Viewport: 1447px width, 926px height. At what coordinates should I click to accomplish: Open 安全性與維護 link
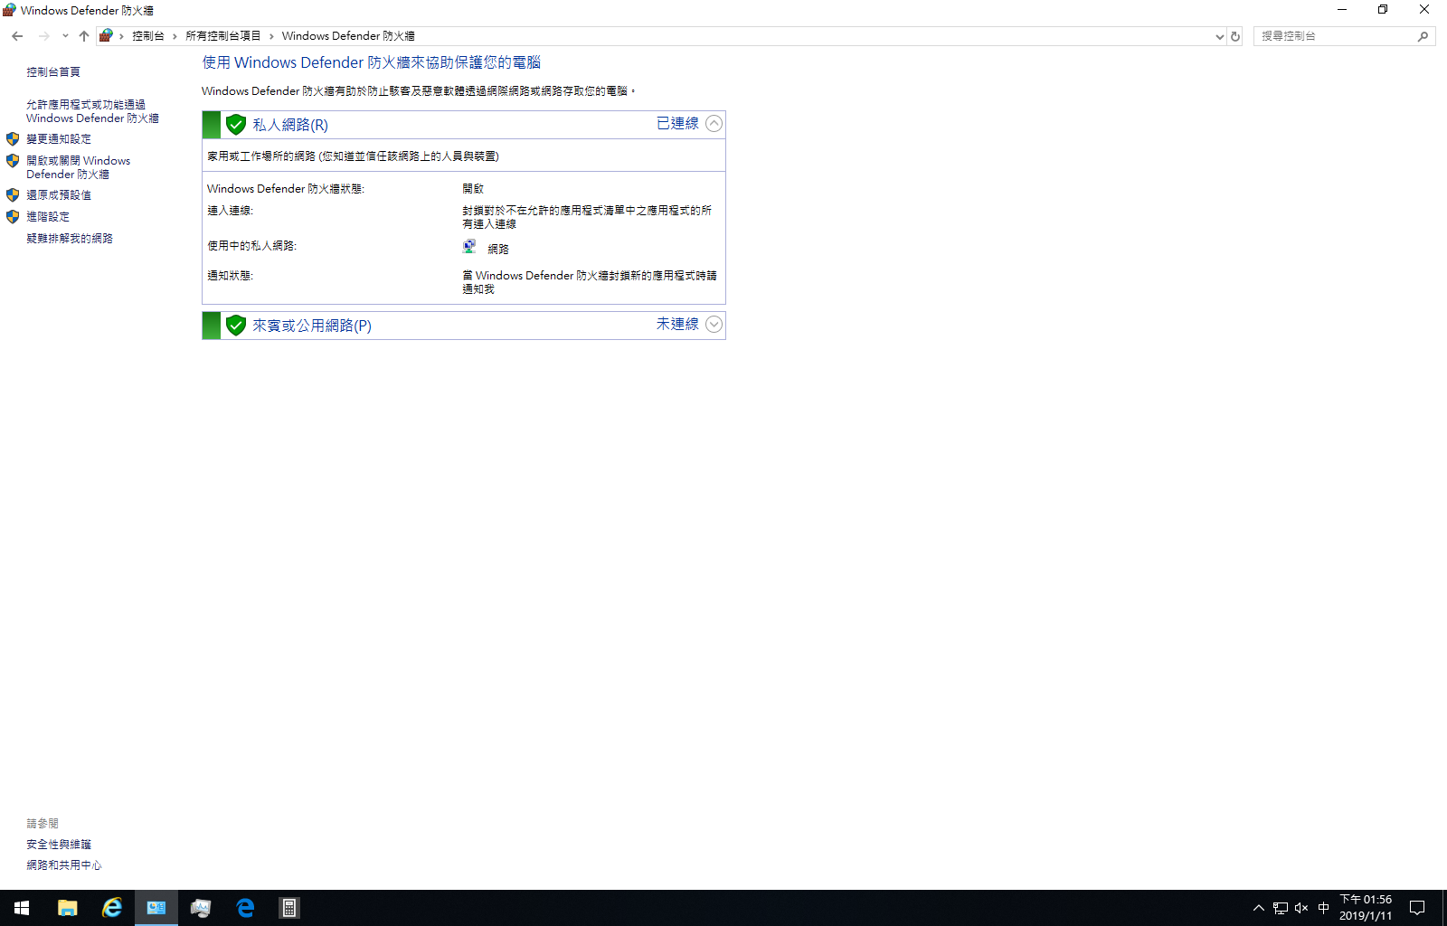tap(59, 845)
